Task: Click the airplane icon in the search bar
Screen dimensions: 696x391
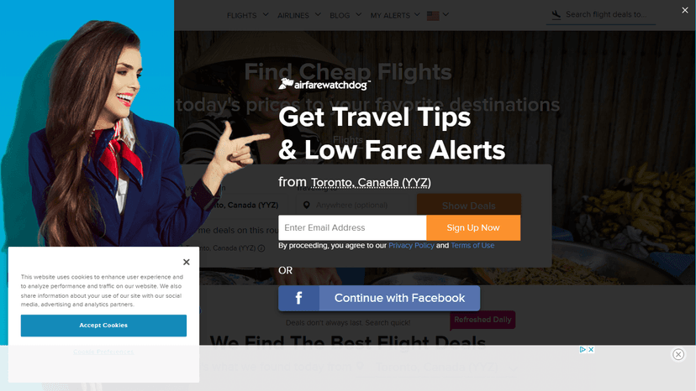Action: pos(556,15)
